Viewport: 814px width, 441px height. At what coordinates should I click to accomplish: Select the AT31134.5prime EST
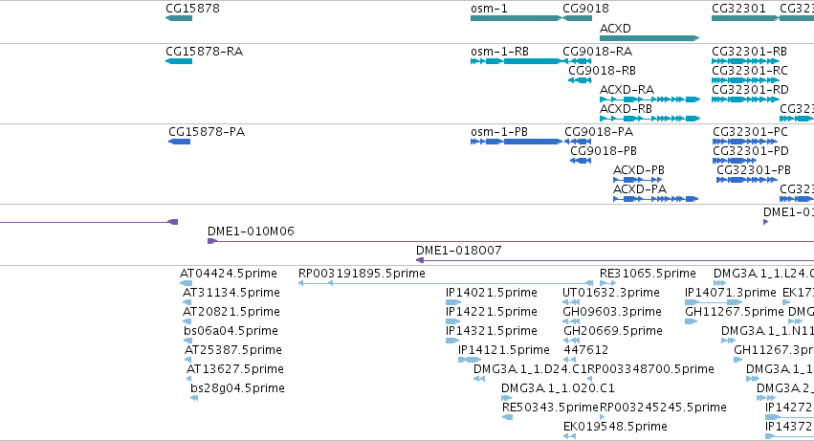pyautogui.click(x=187, y=302)
